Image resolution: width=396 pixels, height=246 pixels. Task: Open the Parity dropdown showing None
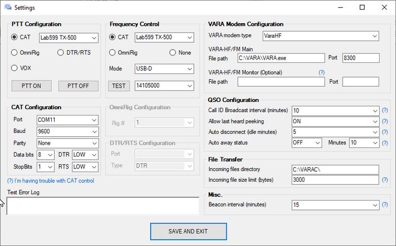click(x=67, y=143)
